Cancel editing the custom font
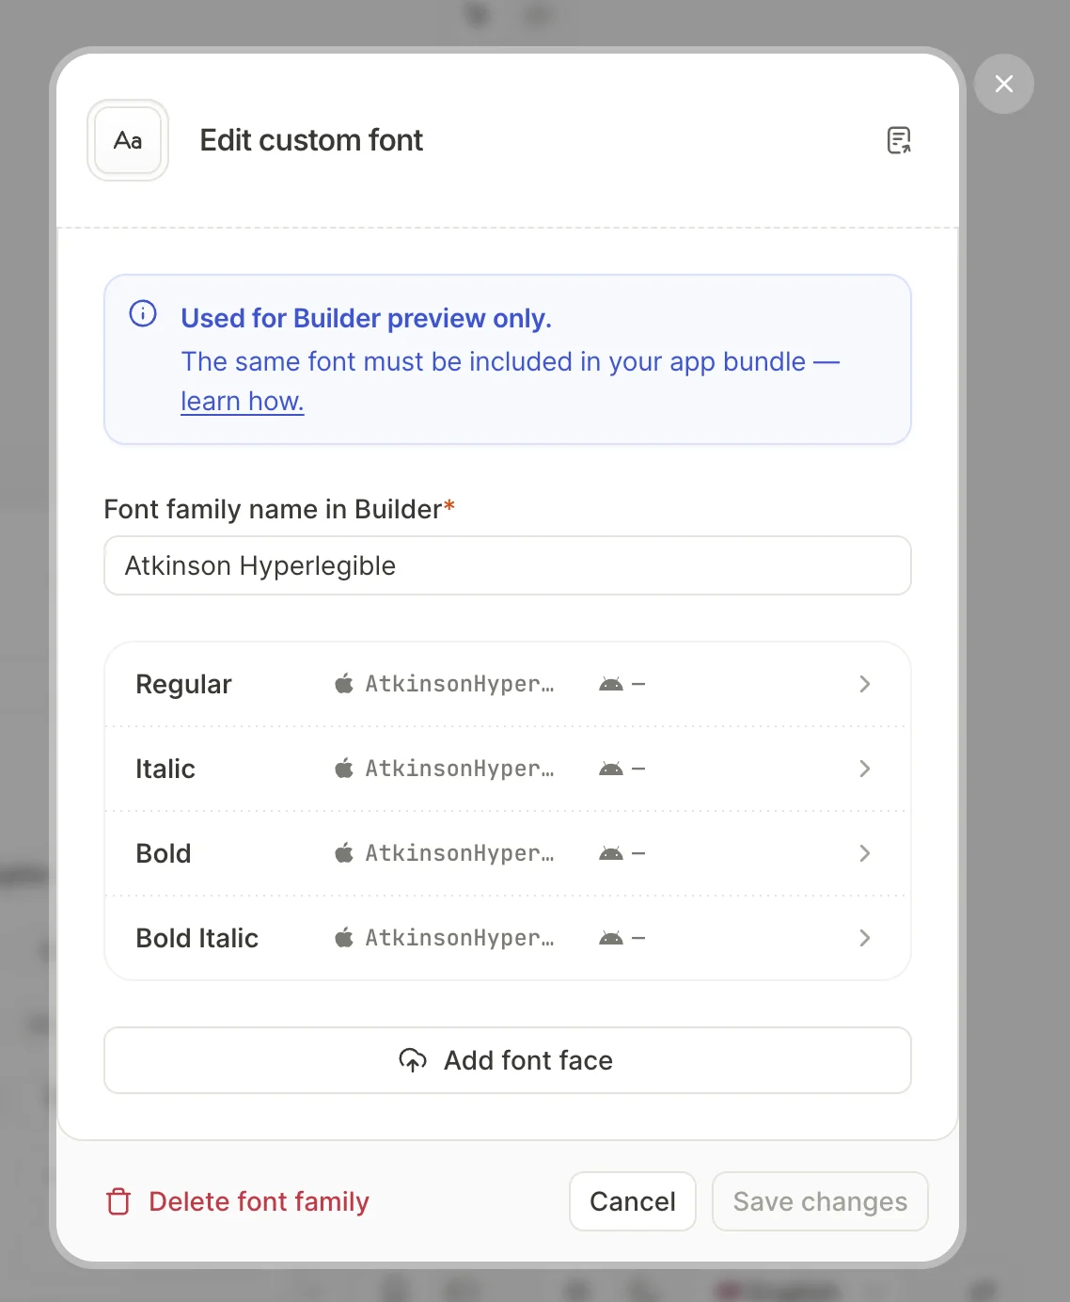The width and height of the screenshot is (1070, 1302). [633, 1201]
